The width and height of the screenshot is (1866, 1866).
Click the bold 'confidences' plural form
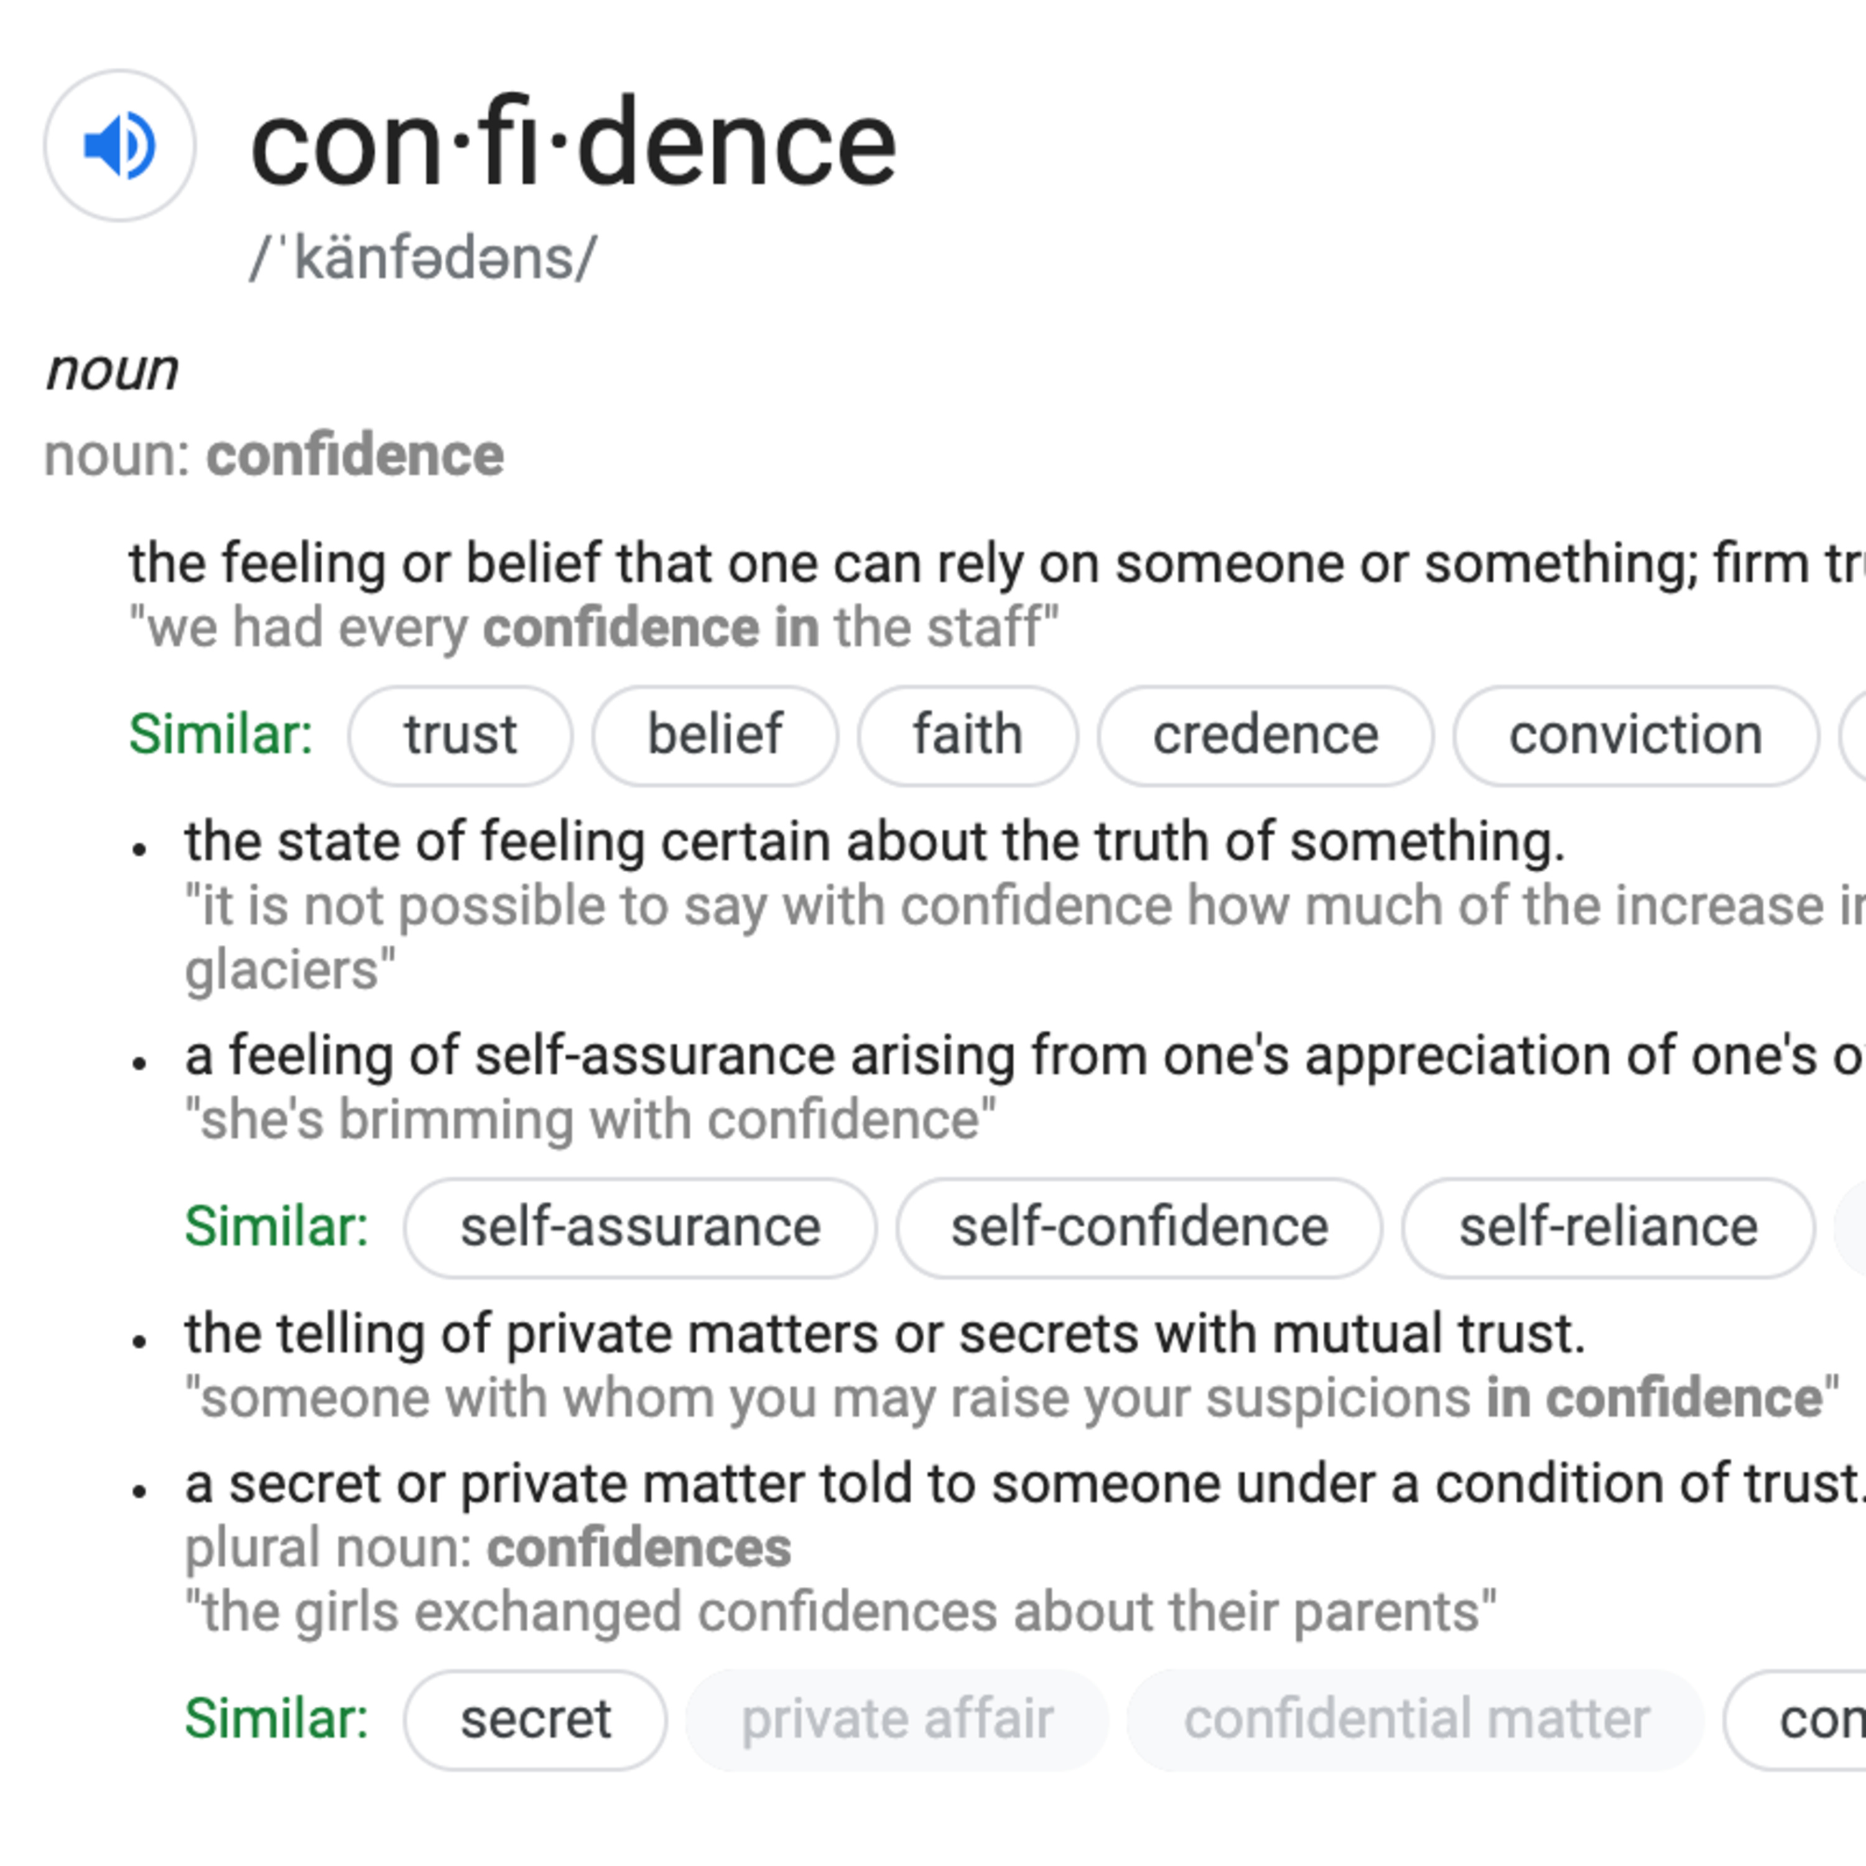[638, 1548]
